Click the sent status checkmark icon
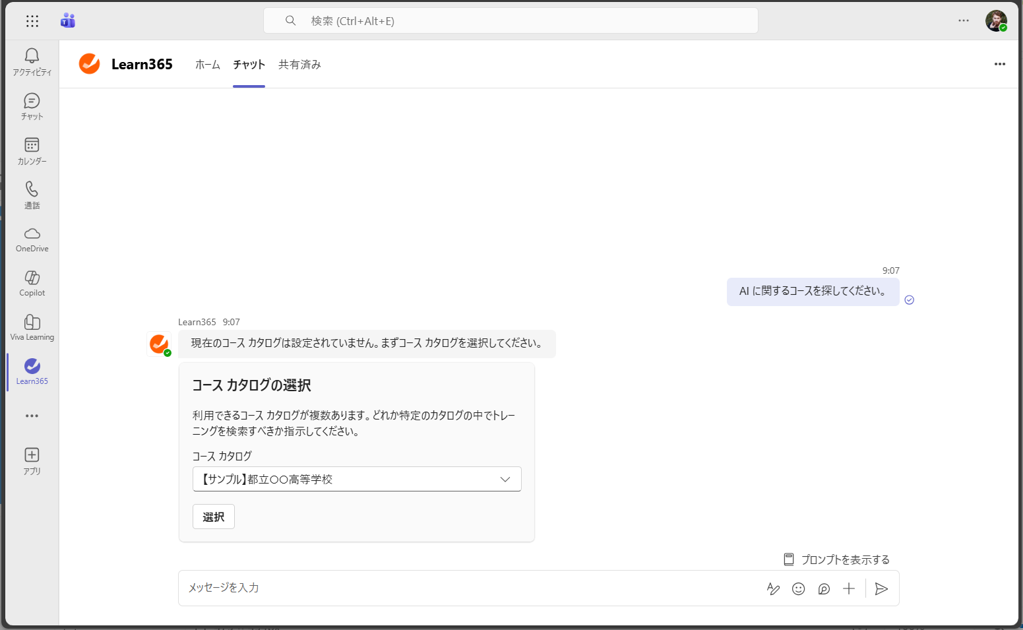The height and width of the screenshot is (630, 1023). pos(909,300)
